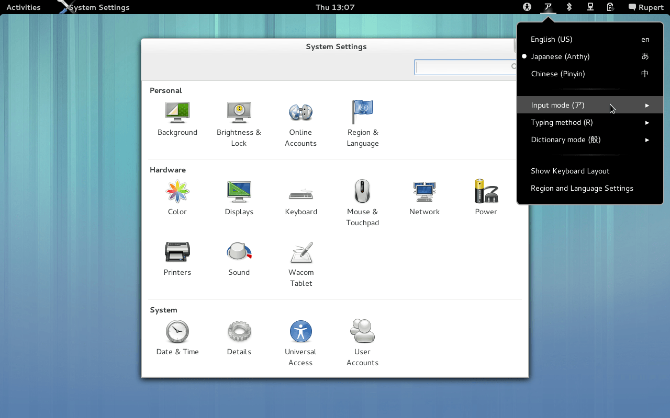670x418 pixels.
Task: Click the System Settings window title bar
Action: coord(336,47)
